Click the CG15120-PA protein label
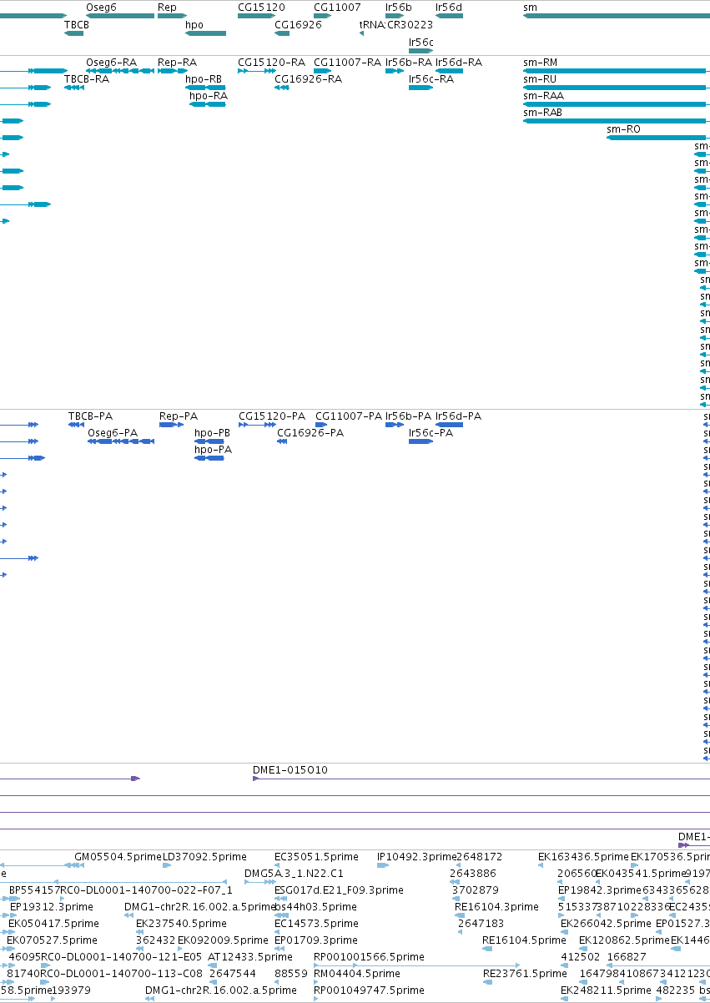 point(272,416)
